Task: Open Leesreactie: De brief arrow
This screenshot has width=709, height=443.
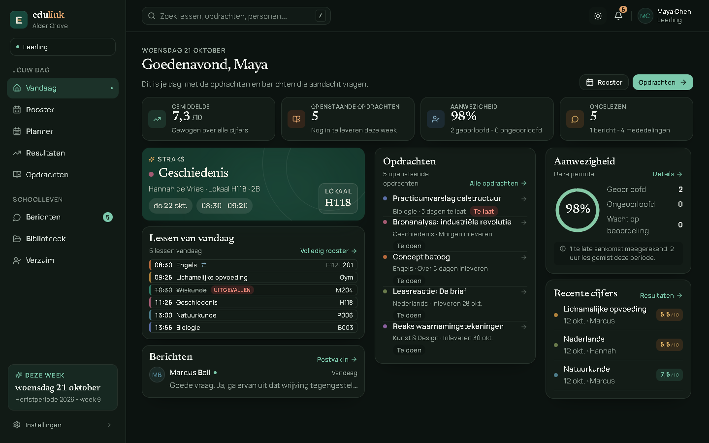Action: [524, 292]
